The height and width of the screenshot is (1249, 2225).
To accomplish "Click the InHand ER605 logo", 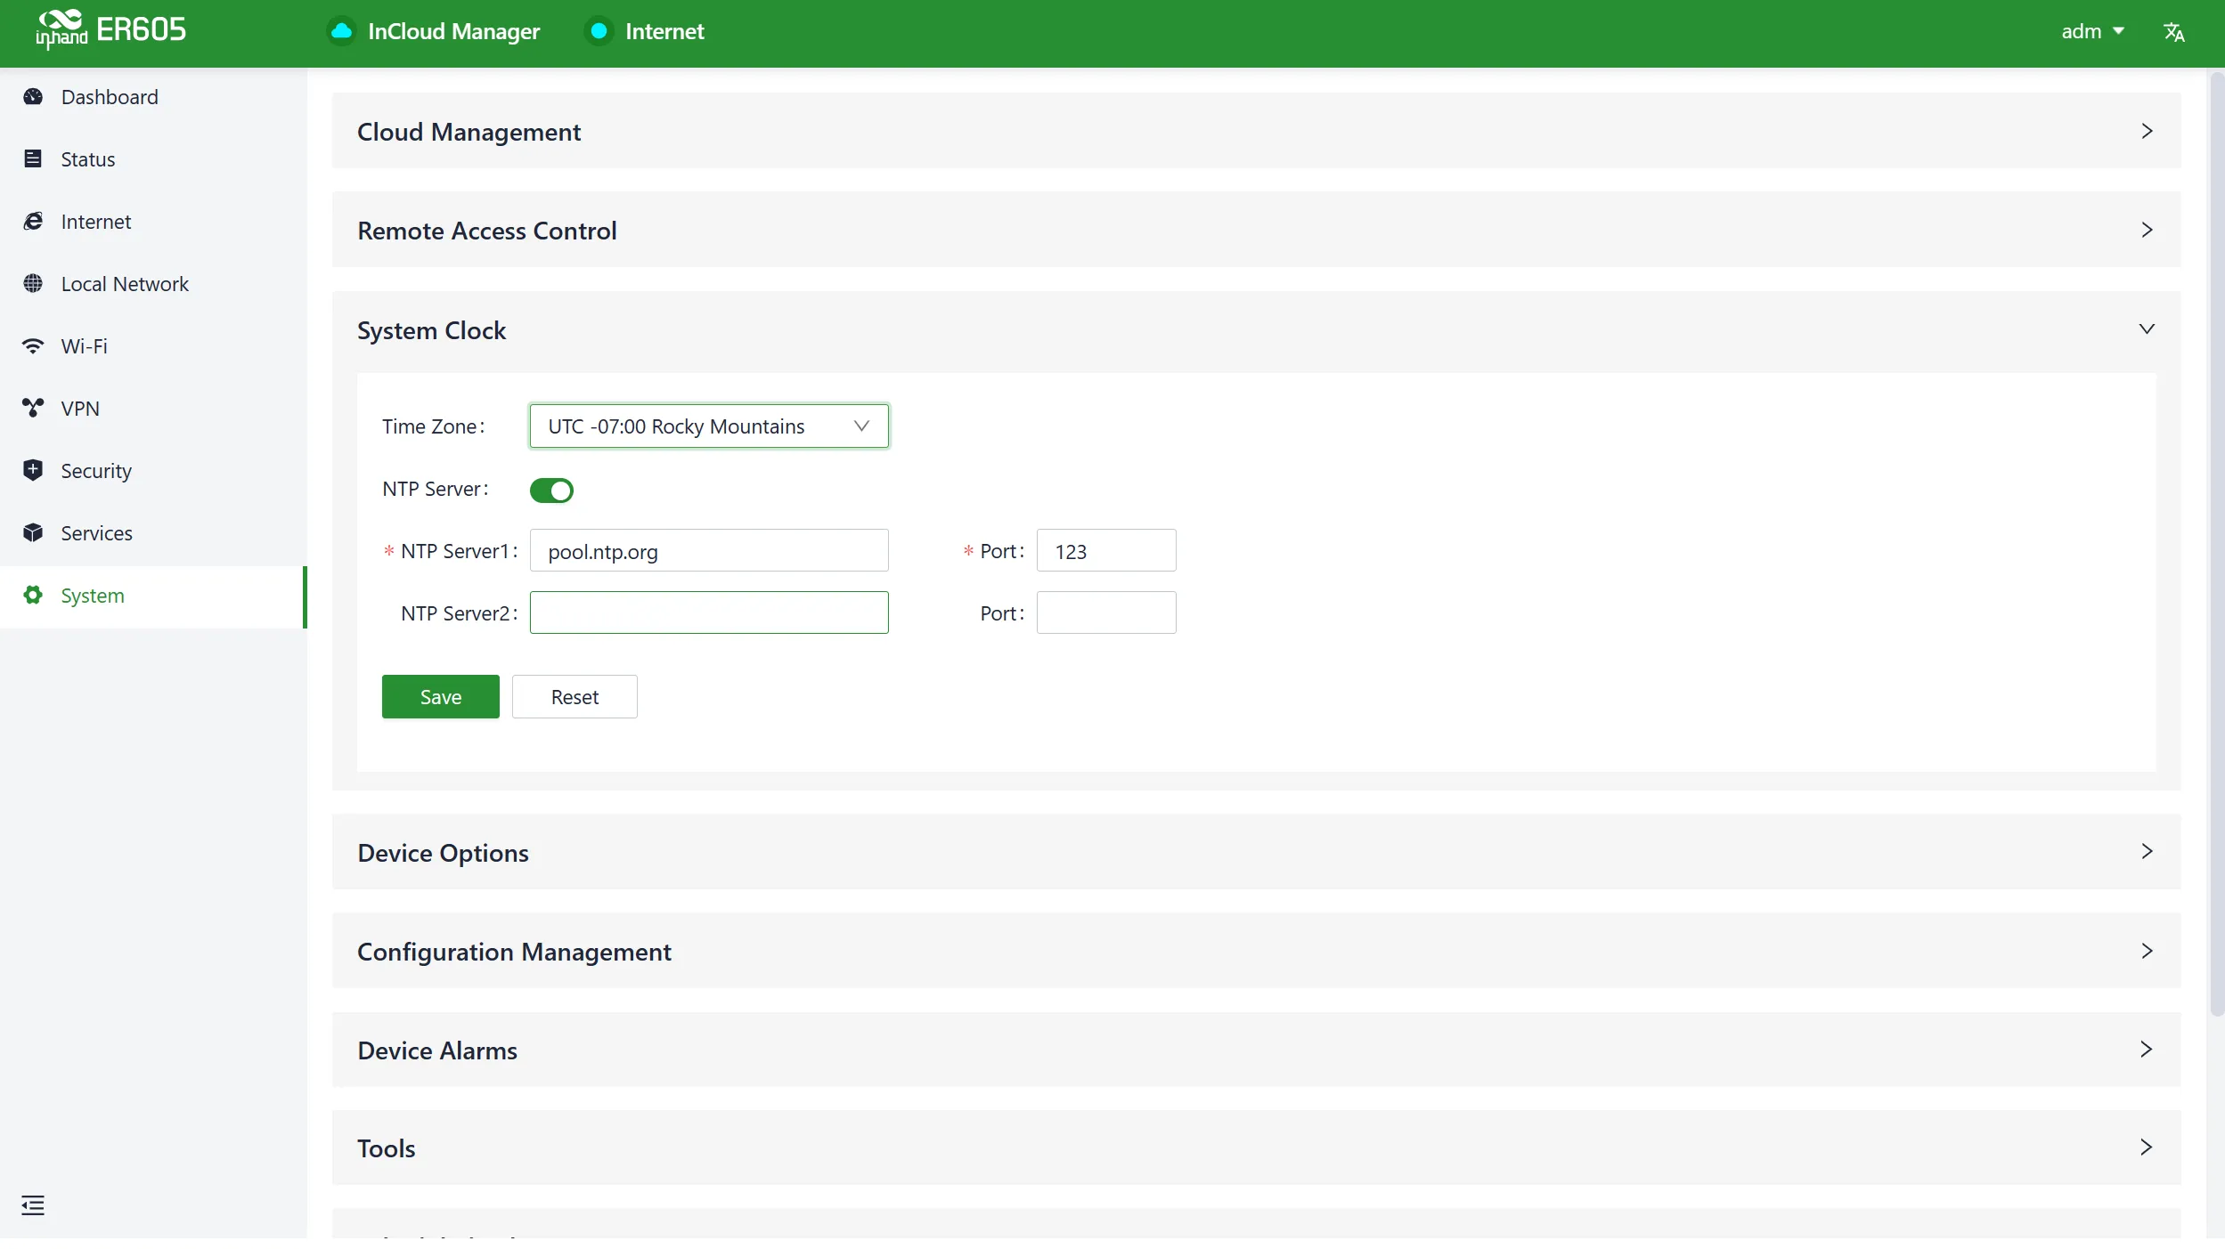I will [x=110, y=30].
